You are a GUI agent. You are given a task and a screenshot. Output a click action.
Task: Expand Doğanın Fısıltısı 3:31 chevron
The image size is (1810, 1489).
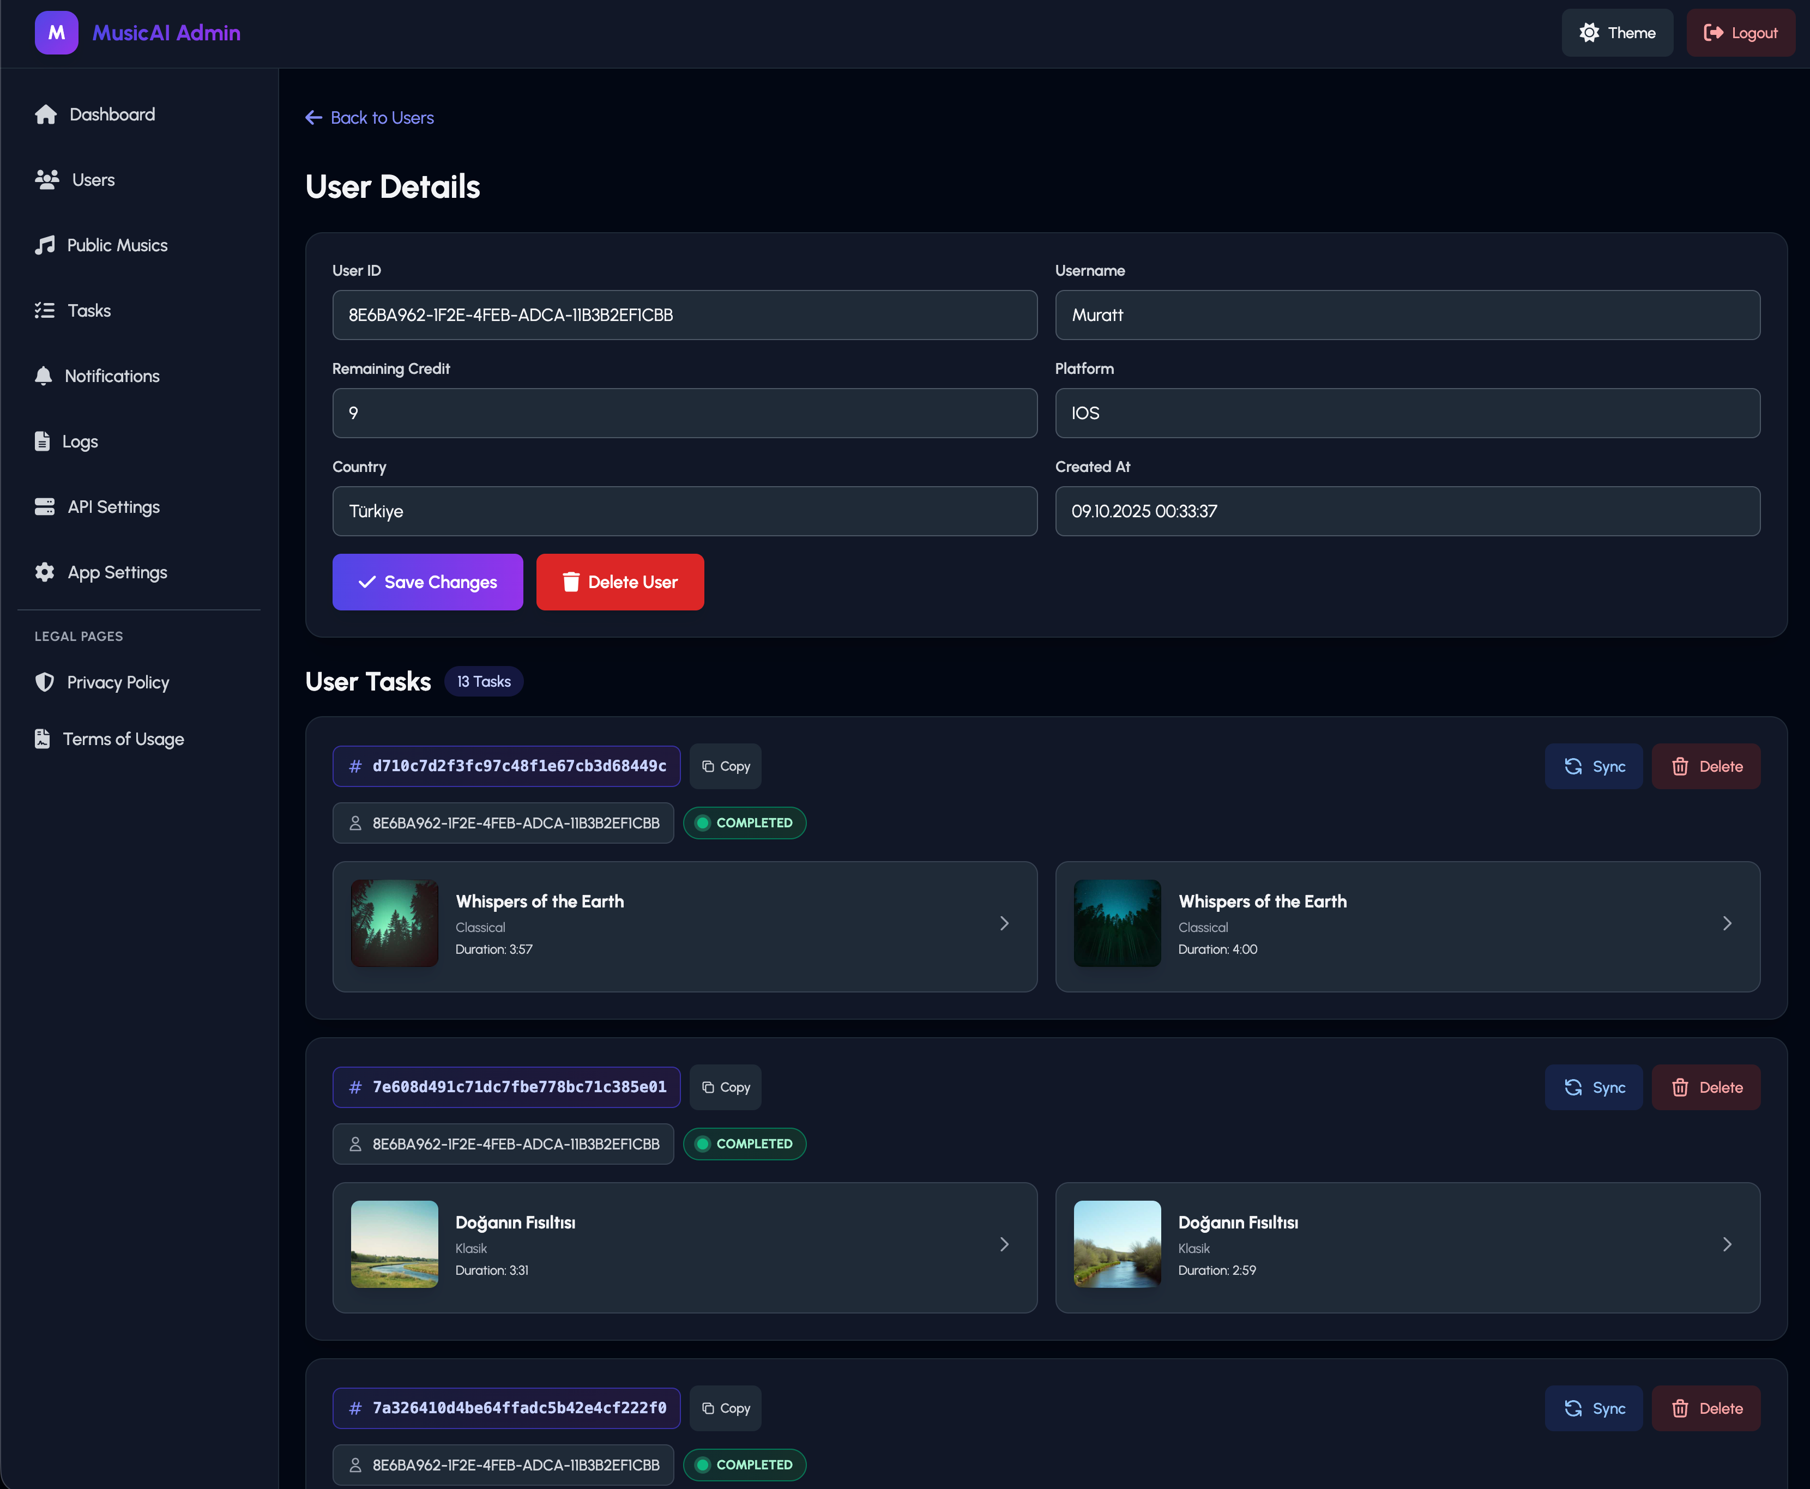(1004, 1244)
